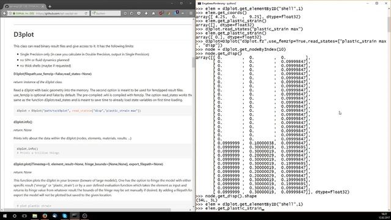Screen dimensions: 391x220
Task: Open the Firefox hamburger menu
Action: [x=191, y=13]
